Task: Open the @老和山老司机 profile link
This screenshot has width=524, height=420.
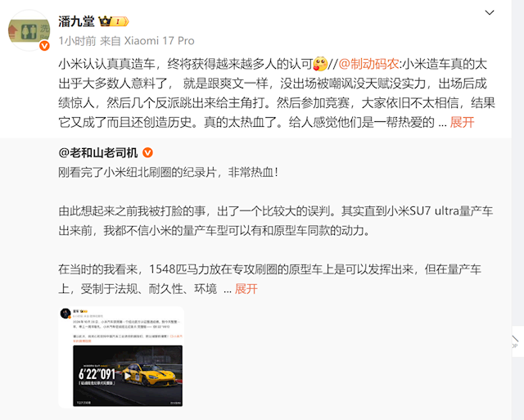Action: 98,153
